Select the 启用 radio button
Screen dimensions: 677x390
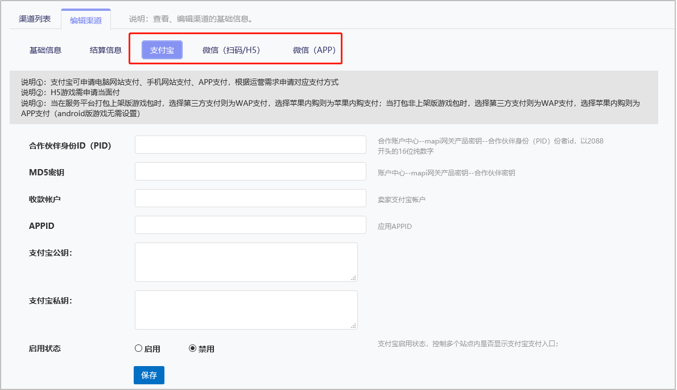click(x=139, y=348)
